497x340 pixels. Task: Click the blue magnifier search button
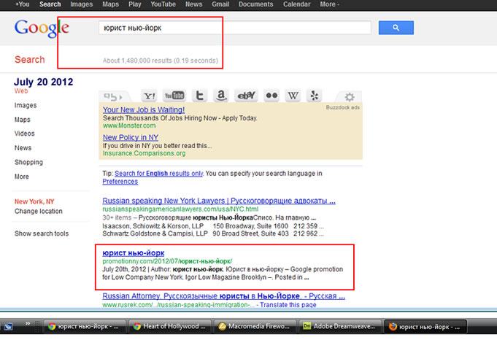(396, 28)
